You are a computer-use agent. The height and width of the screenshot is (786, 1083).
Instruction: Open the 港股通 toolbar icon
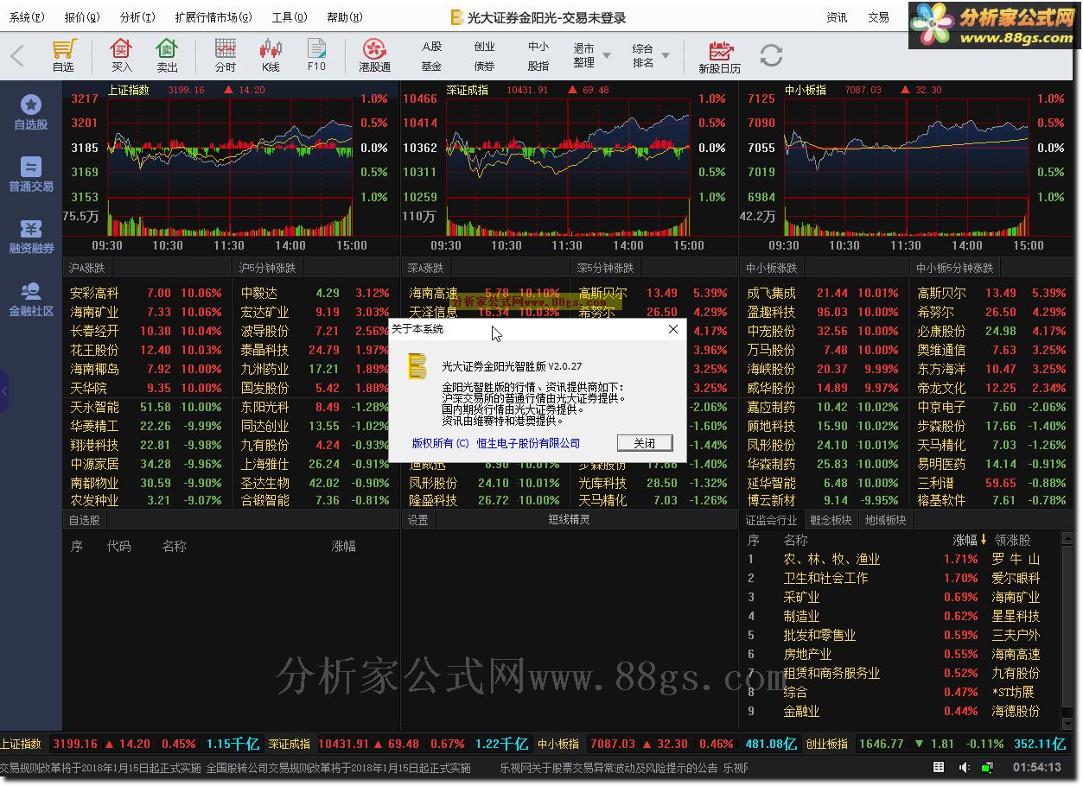click(x=374, y=56)
